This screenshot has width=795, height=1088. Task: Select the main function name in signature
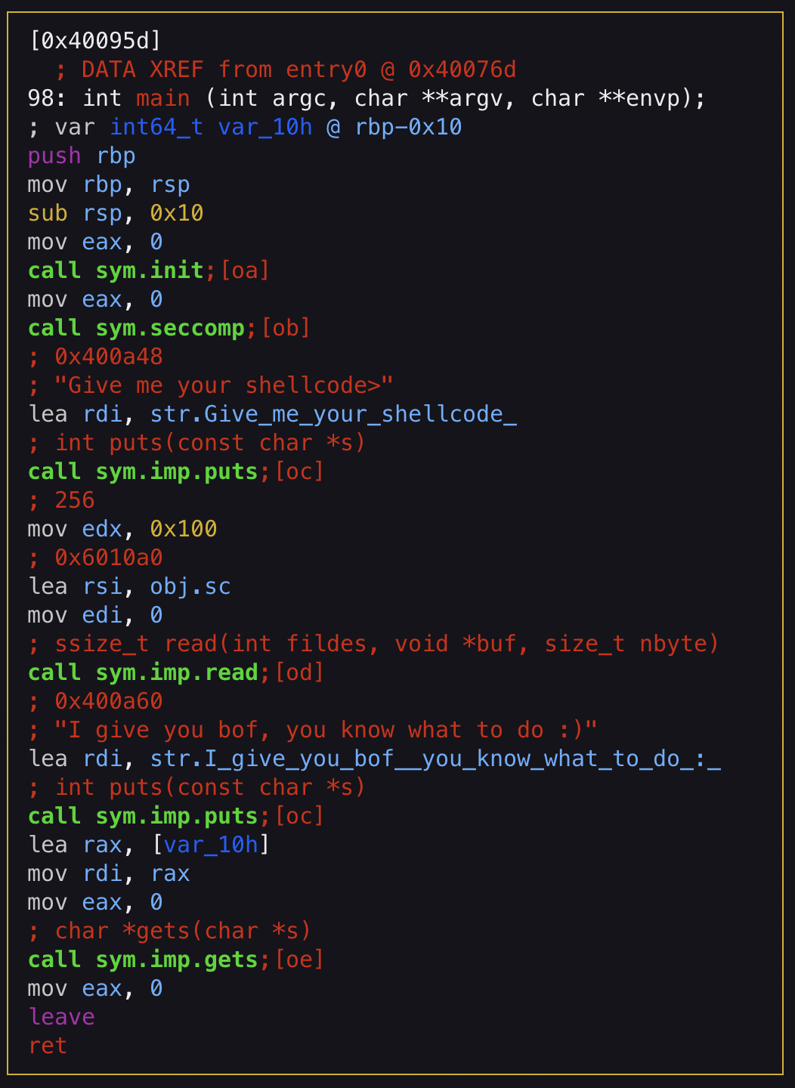click(162, 98)
